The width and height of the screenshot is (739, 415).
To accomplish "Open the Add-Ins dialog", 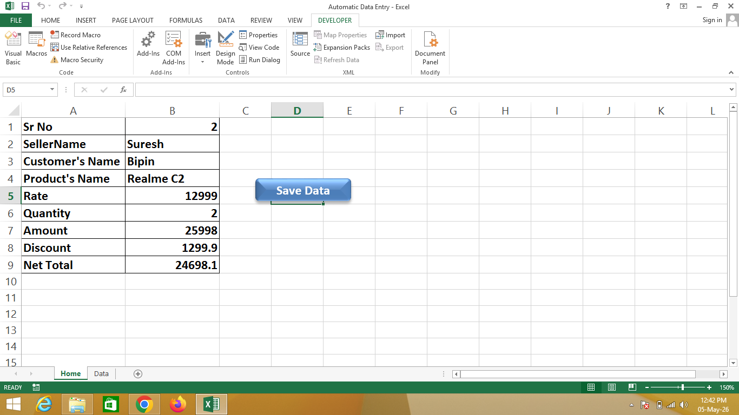I will pyautogui.click(x=148, y=44).
